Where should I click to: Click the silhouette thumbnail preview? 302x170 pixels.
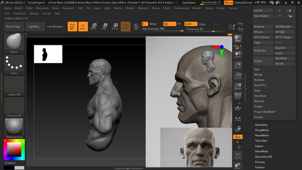[x=48, y=54]
